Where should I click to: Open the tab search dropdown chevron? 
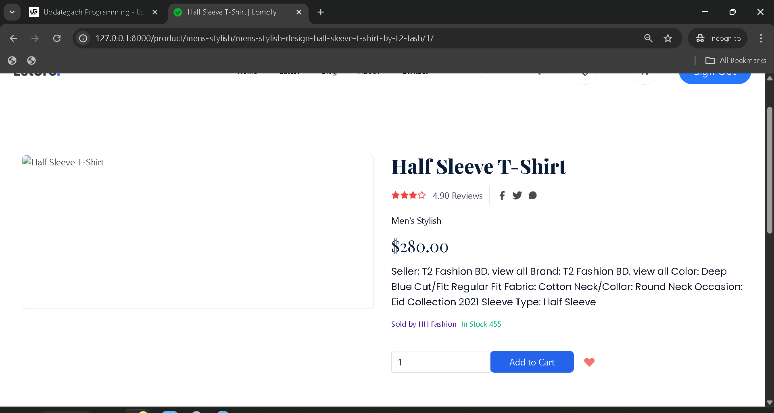click(12, 12)
